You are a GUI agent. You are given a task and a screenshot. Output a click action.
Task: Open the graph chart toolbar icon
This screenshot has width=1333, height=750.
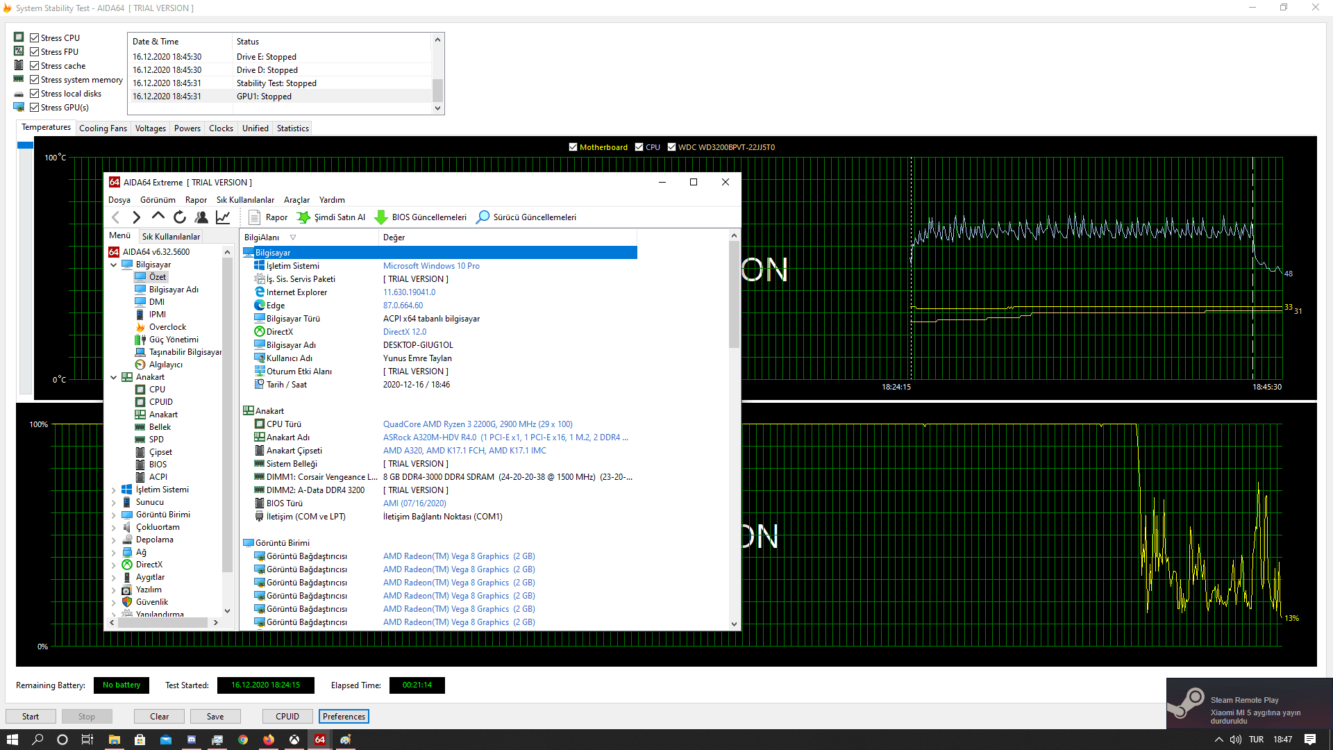(223, 217)
